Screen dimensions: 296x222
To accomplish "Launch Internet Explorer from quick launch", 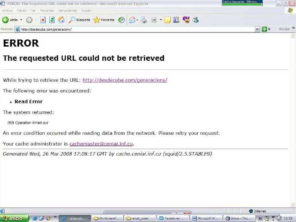I will coord(35,218).
